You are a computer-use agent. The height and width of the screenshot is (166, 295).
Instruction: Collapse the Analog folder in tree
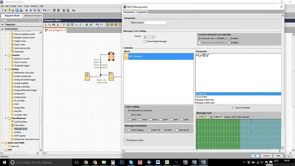(6, 69)
